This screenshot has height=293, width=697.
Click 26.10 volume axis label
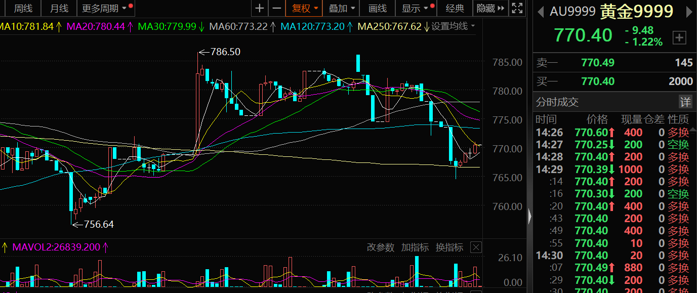[x=510, y=258]
